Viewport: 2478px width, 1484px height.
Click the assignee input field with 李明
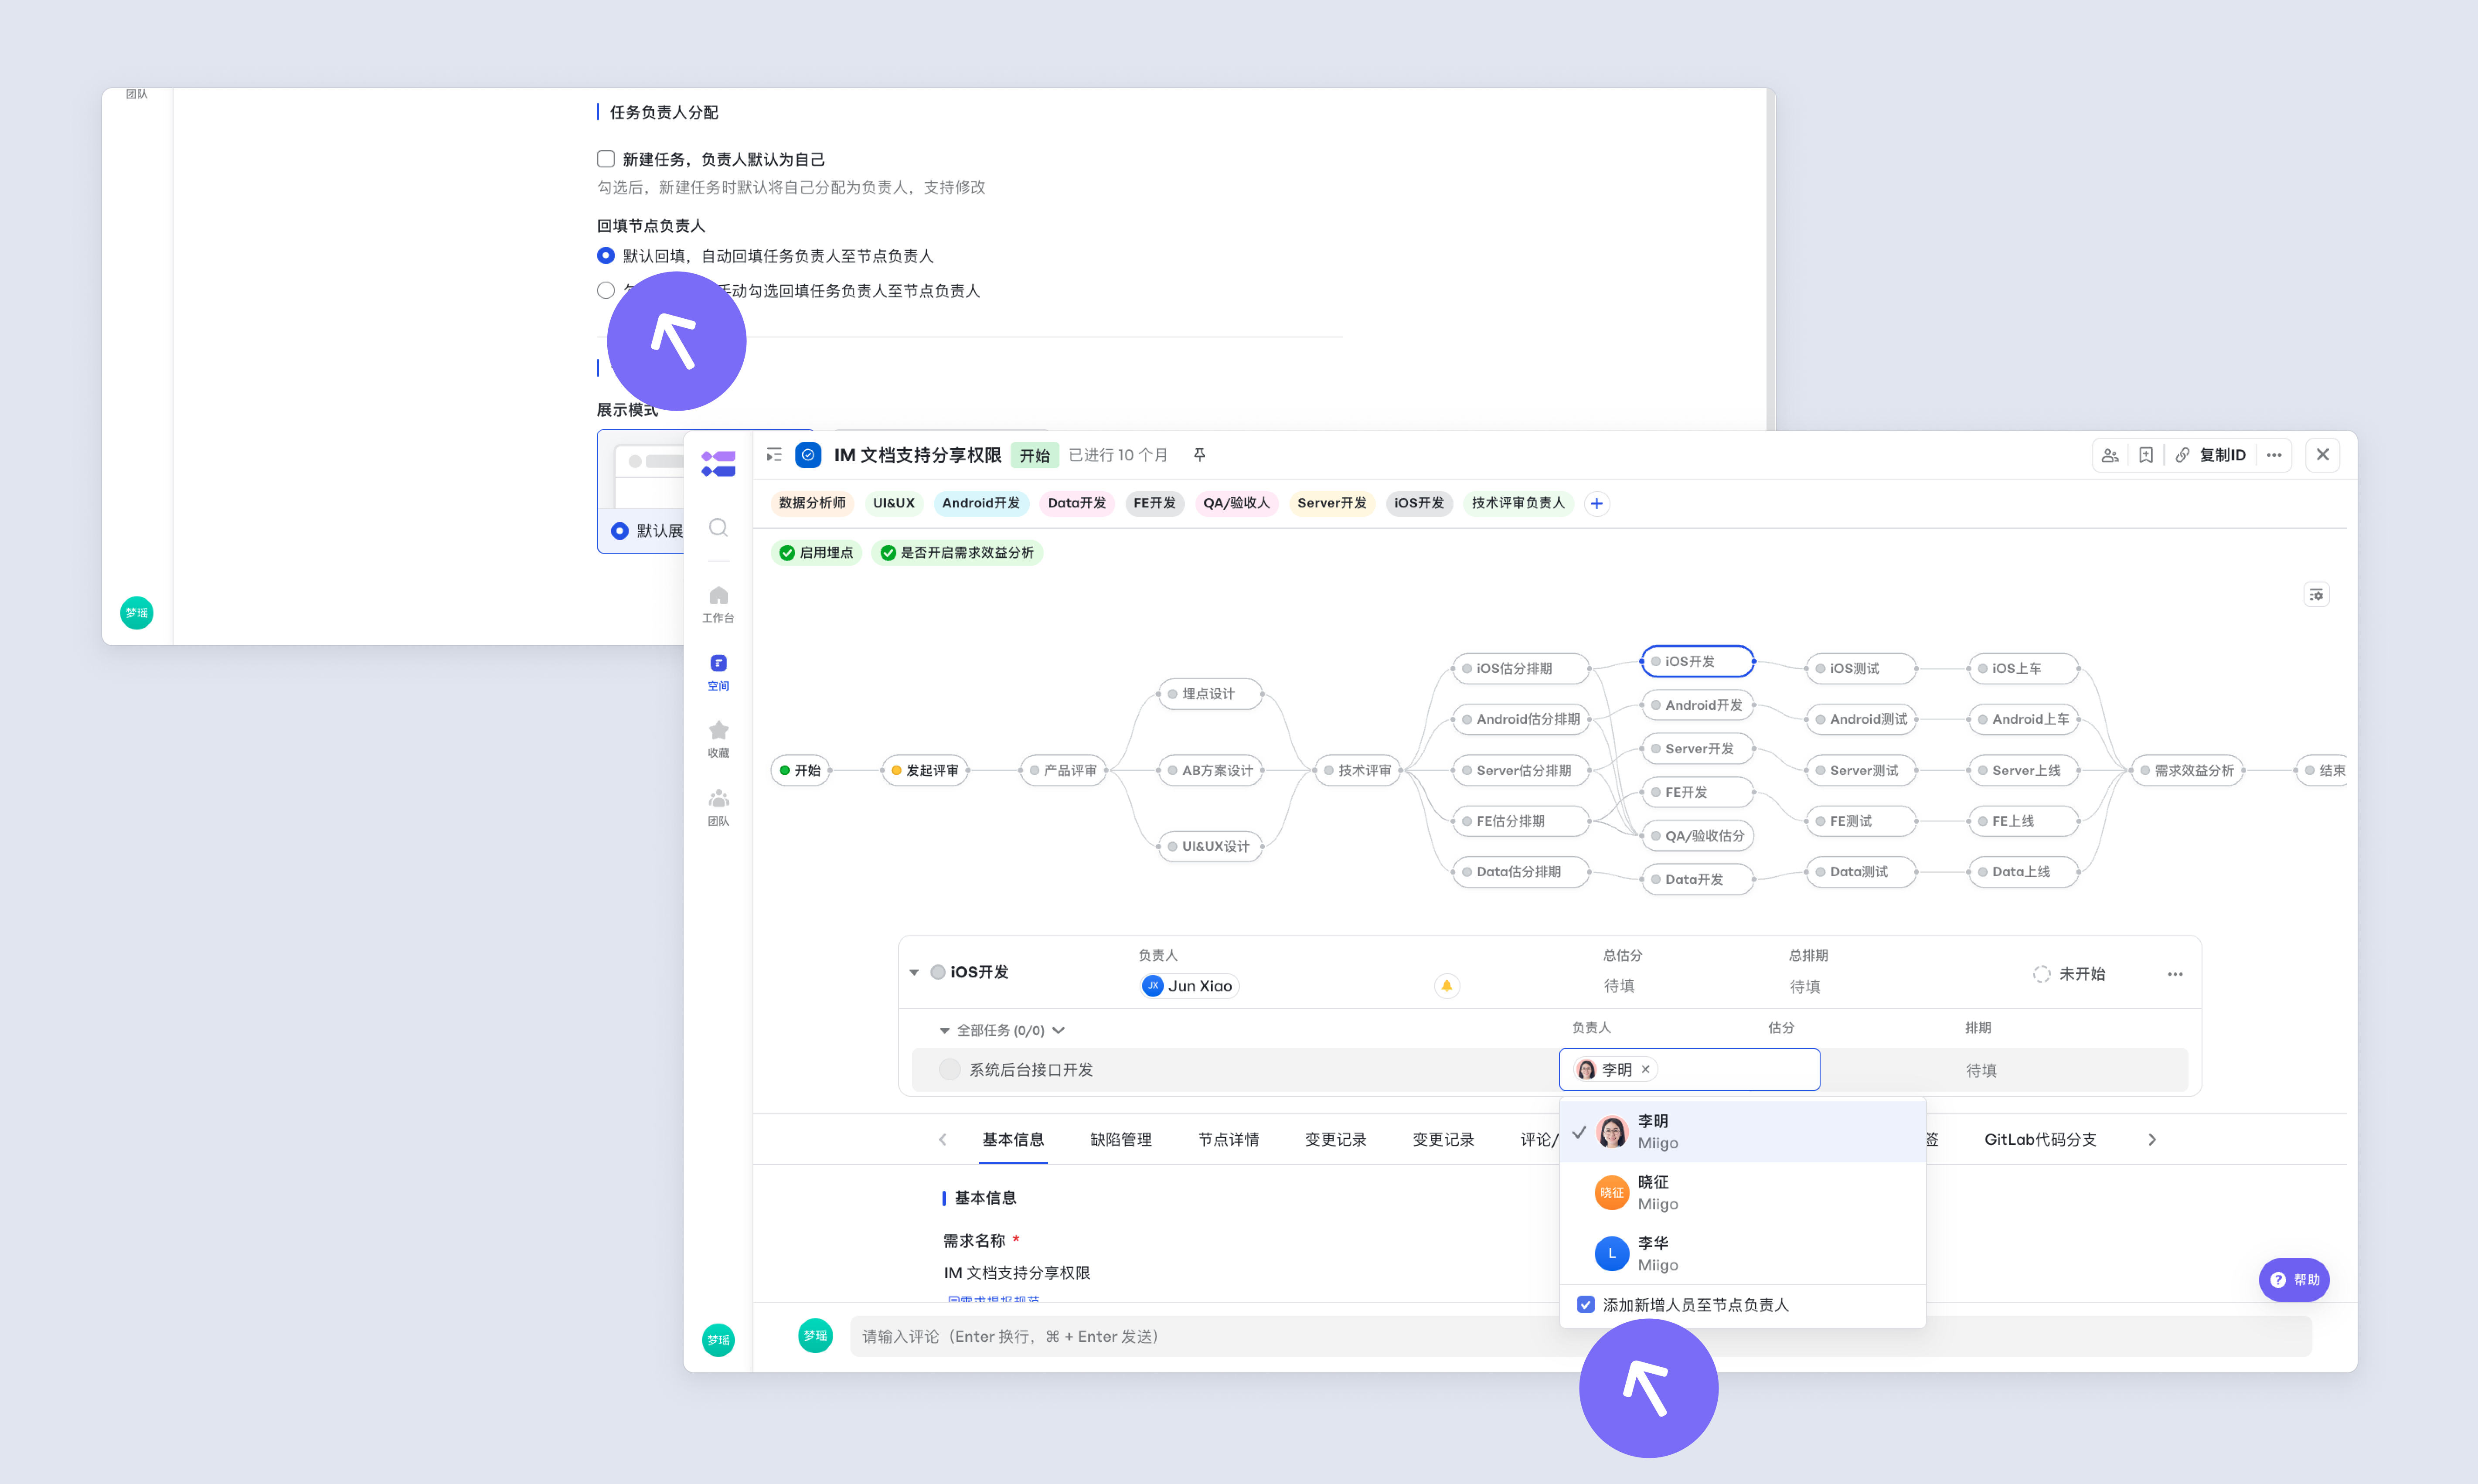pos(1689,1070)
